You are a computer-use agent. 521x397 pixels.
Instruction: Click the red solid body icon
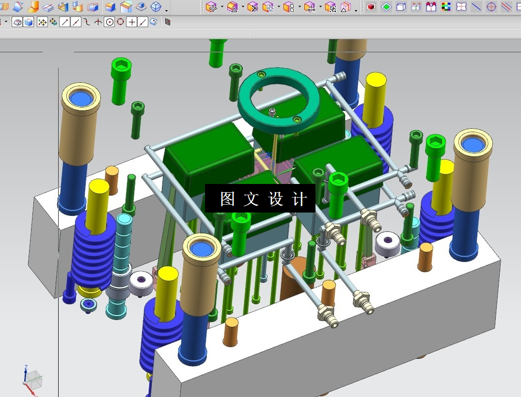pyautogui.click(x=371, y=7)
